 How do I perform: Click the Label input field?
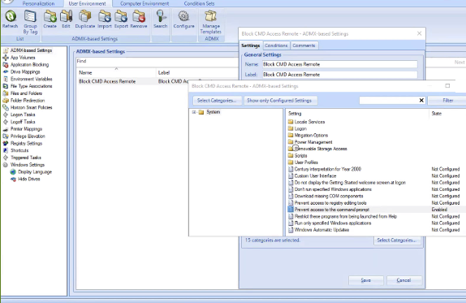coord(339,75)
